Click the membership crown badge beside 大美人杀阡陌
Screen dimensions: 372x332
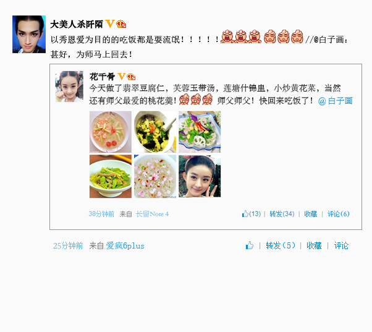click(121, 24)
